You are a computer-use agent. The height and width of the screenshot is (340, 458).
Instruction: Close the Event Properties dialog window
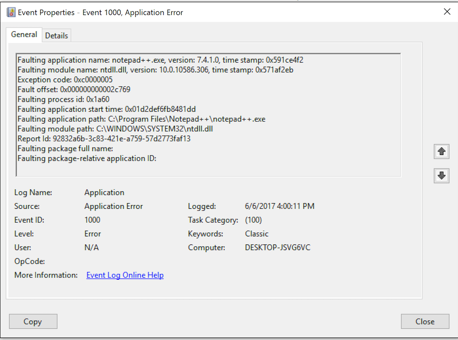tap(447, 12)
